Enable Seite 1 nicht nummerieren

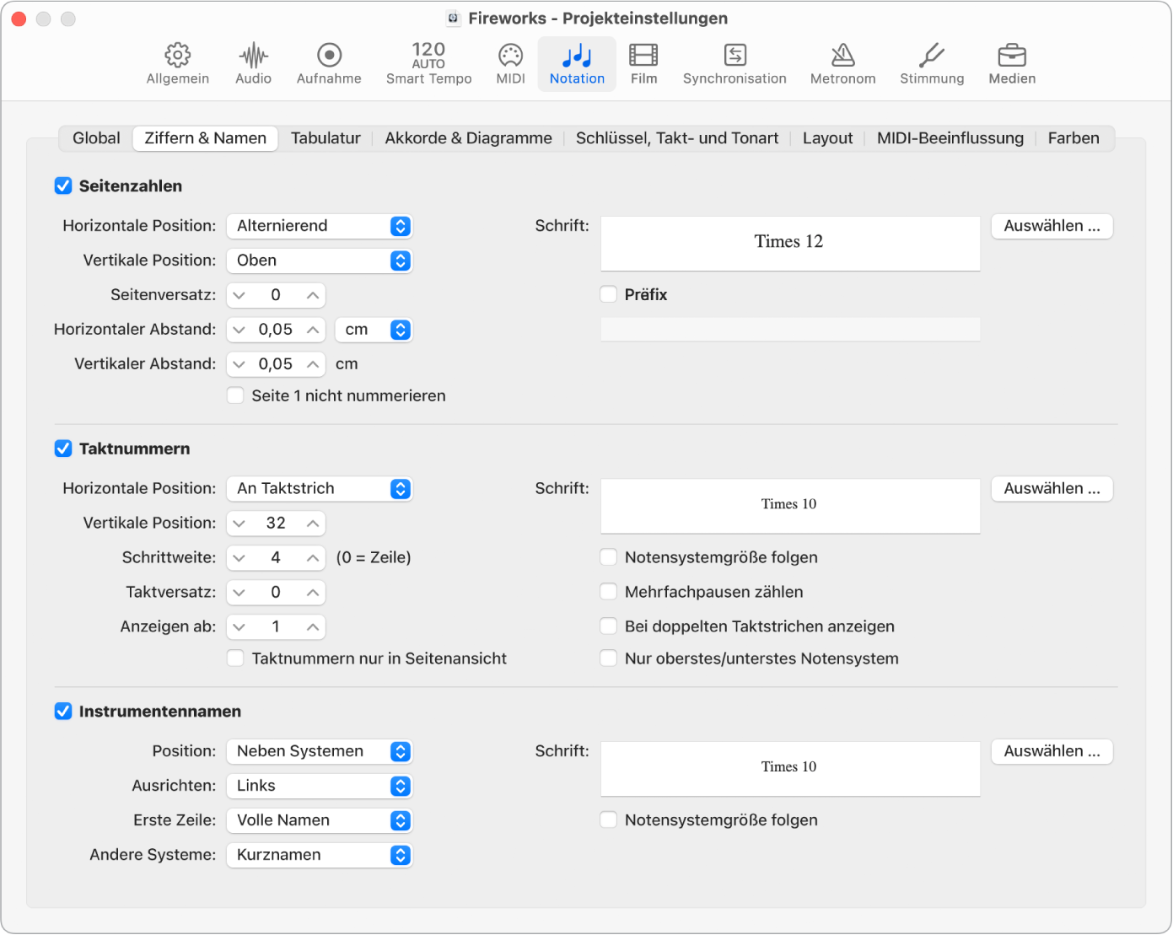(235, 395)
